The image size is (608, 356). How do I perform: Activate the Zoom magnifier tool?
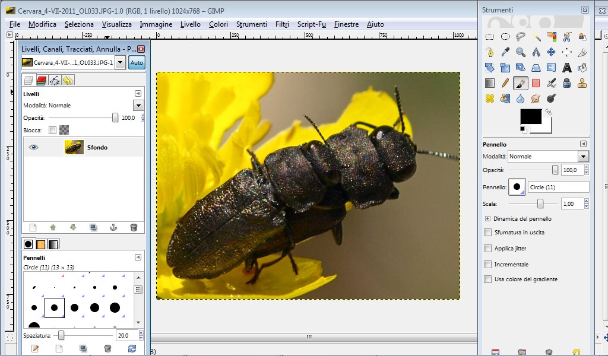pyautogui.click(x=521, y=52)
